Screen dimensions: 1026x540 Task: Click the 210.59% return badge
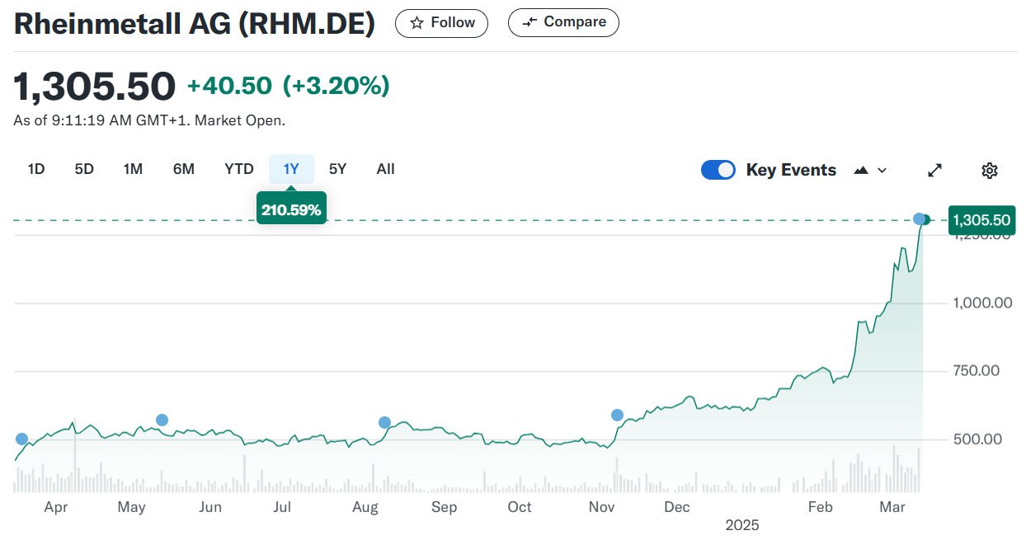pos(291,209)
